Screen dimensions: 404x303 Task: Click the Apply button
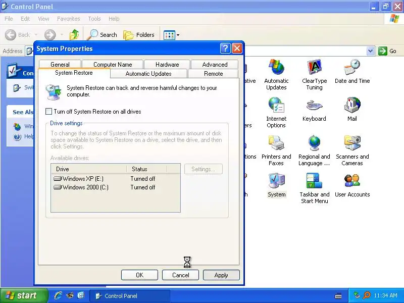221,275
